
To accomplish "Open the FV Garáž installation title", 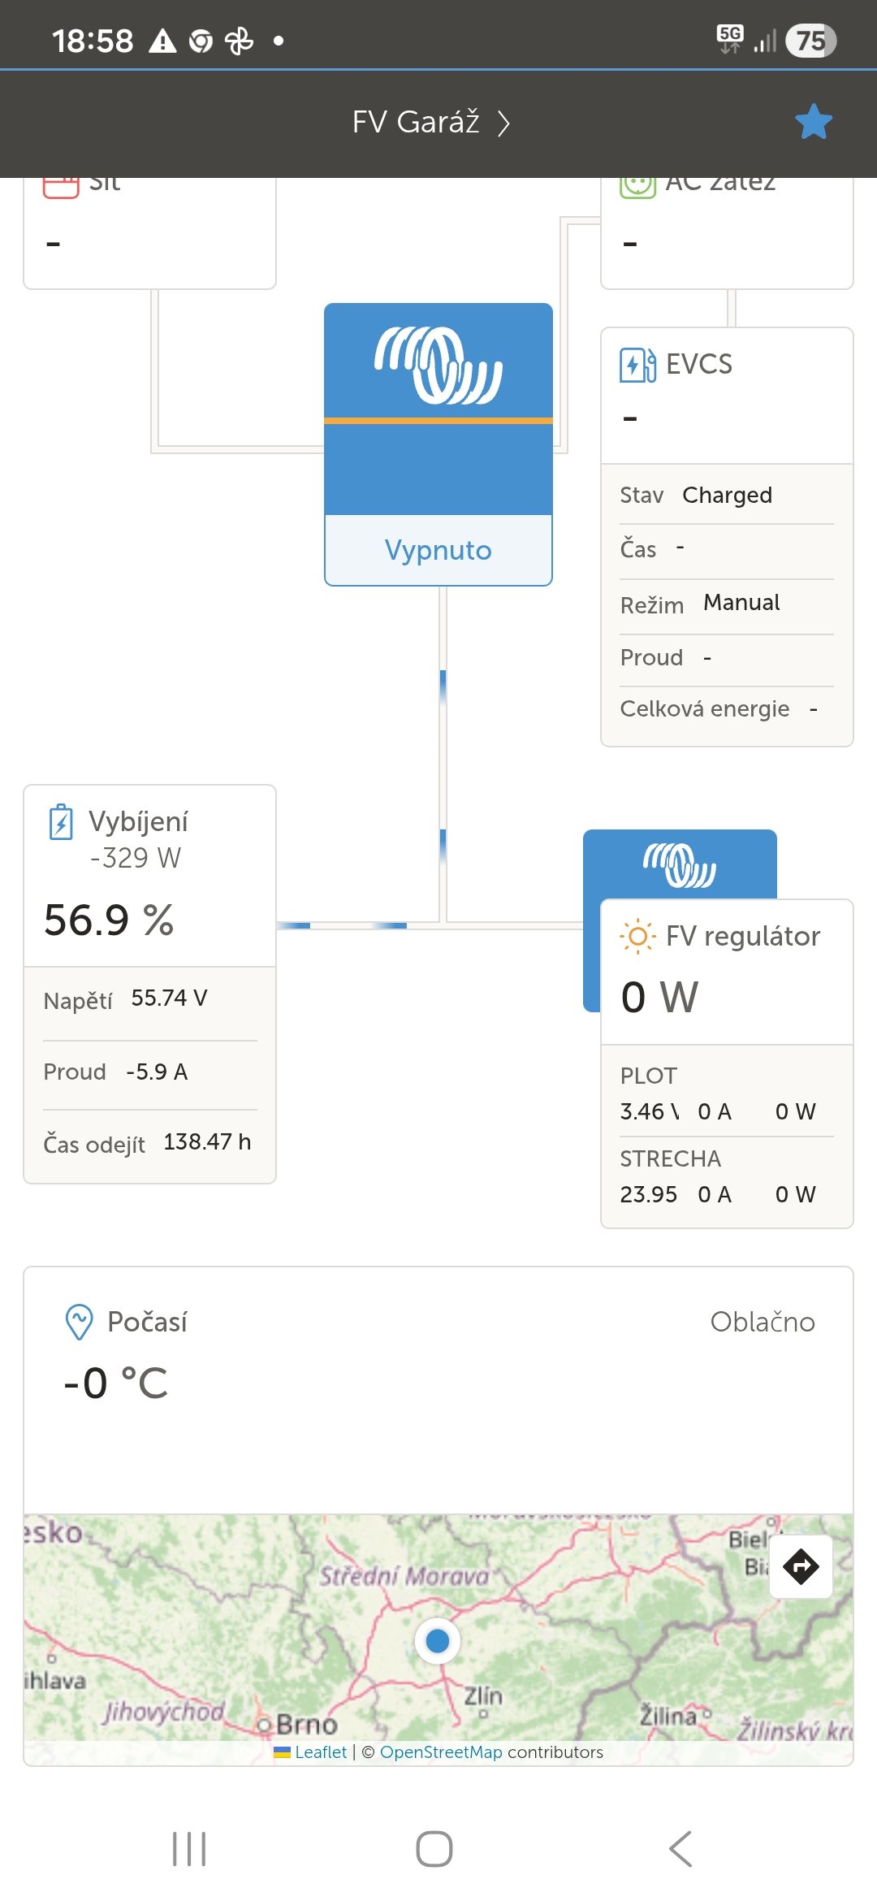I will click(416, 122).
